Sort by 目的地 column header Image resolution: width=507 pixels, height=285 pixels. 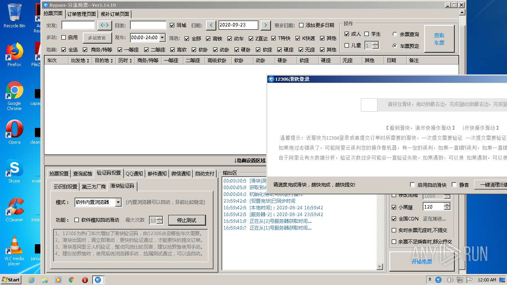point(105,61)
